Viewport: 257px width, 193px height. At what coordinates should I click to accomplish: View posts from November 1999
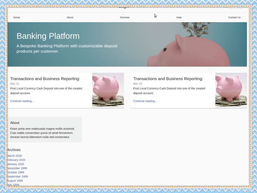[x=17, y=168]
